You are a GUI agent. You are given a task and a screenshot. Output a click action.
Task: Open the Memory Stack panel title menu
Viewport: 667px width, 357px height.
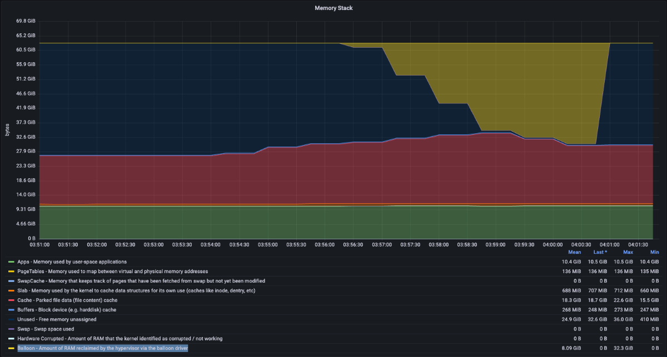[333, 8]
